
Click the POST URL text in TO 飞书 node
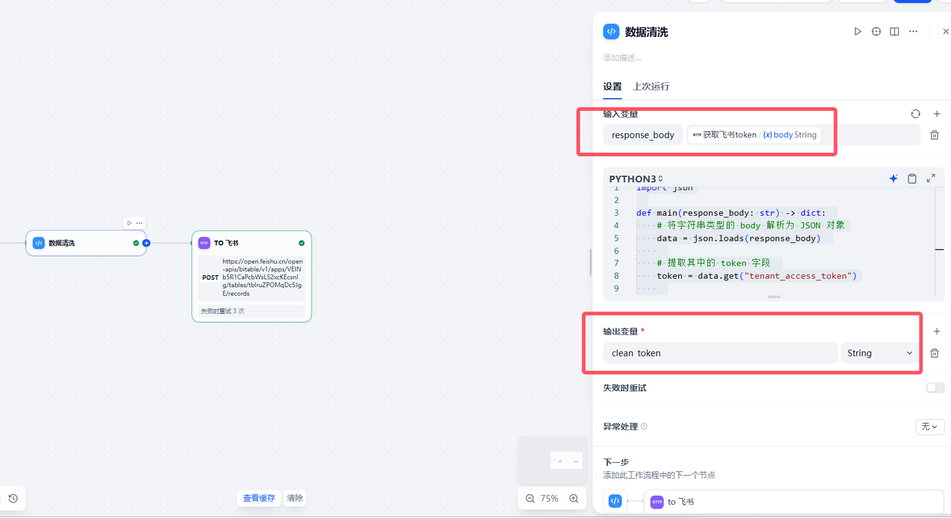262,277
